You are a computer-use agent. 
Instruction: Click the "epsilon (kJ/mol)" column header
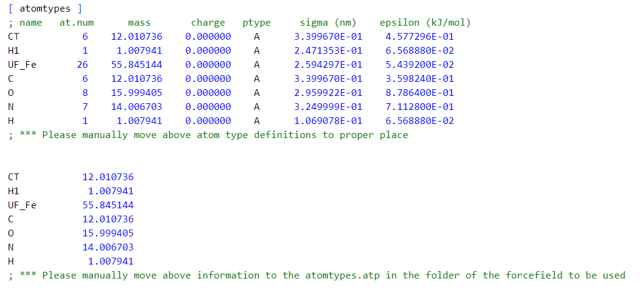tap(425, 23)
